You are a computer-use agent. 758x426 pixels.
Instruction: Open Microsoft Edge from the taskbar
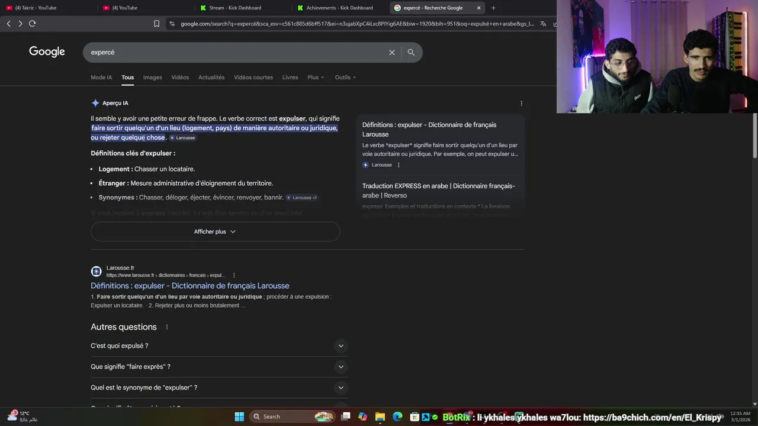(397, 417)
